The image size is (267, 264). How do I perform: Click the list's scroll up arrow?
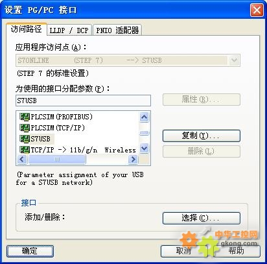click(144, 117)
